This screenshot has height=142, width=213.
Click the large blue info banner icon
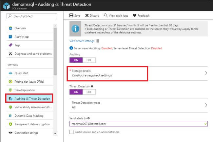click(75, 29)
